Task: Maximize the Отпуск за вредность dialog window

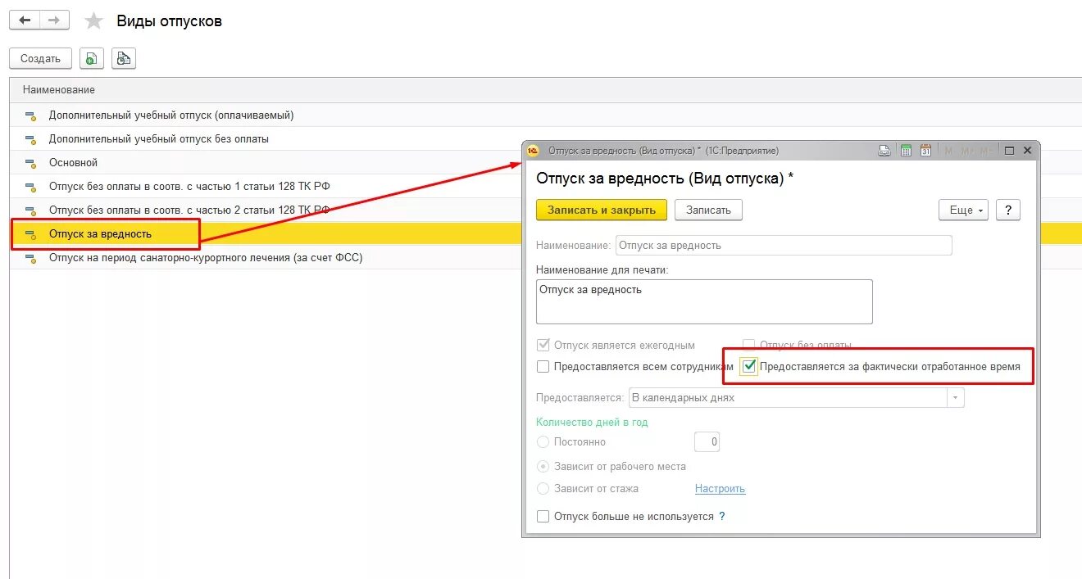Action: click(x=1010, y=151)
